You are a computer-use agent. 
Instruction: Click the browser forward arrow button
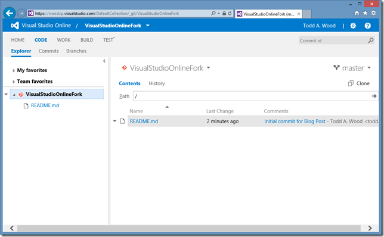pyautogui.click(x=21, y=13)
